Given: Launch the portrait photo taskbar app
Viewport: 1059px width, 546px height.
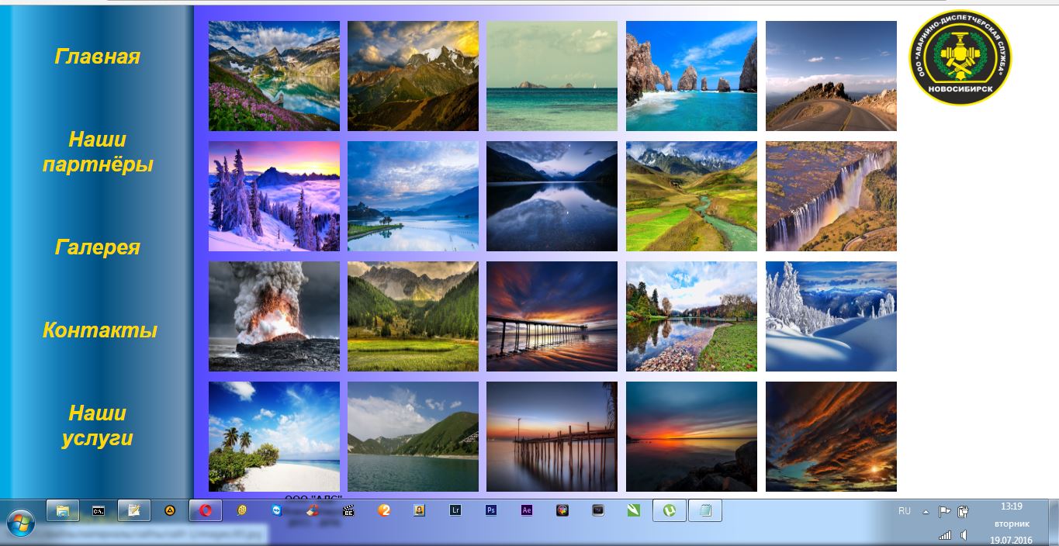Looking at the screenshot, I should click(x=420, y=510).
